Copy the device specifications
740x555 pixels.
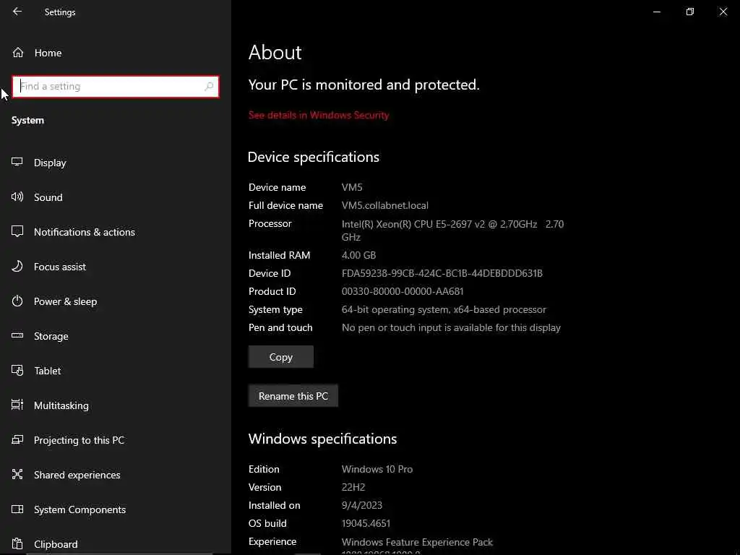tap(281, 357)
